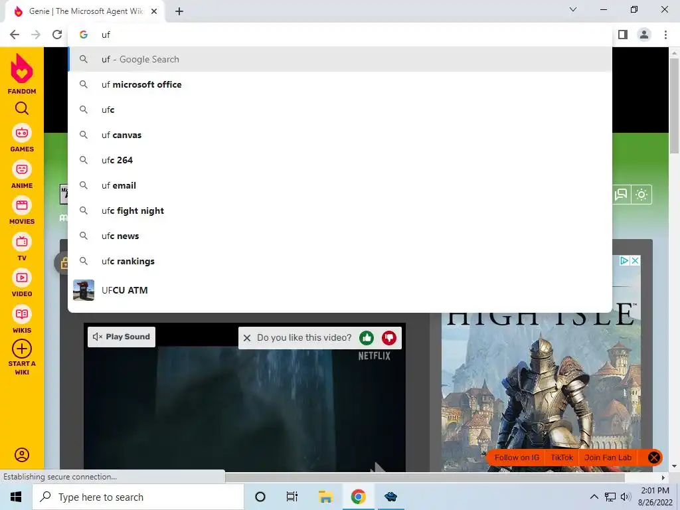Close the High Isle advertisement
680x510 pixels.
[x=635, y=260]
